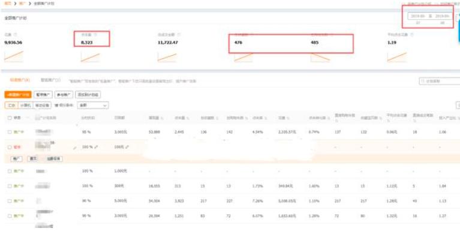Click the 2,335.37元 spend cell
This screenshot has width=460, height=231.
pos(287,132)
